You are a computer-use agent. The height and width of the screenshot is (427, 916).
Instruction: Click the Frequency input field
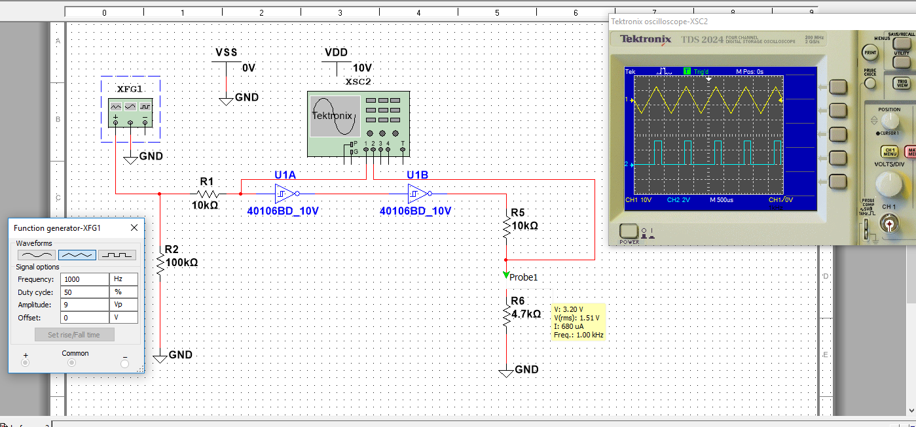(84, 279)
